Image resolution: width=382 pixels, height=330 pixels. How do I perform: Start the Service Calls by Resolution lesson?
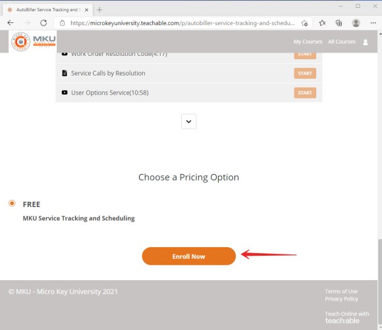pos(305,73)
